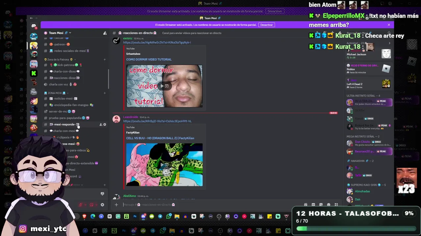The width and height of the screenshot is (421, 236).
Task: Open Left 4 Dead 2 activity card
Action: (369, 84)
